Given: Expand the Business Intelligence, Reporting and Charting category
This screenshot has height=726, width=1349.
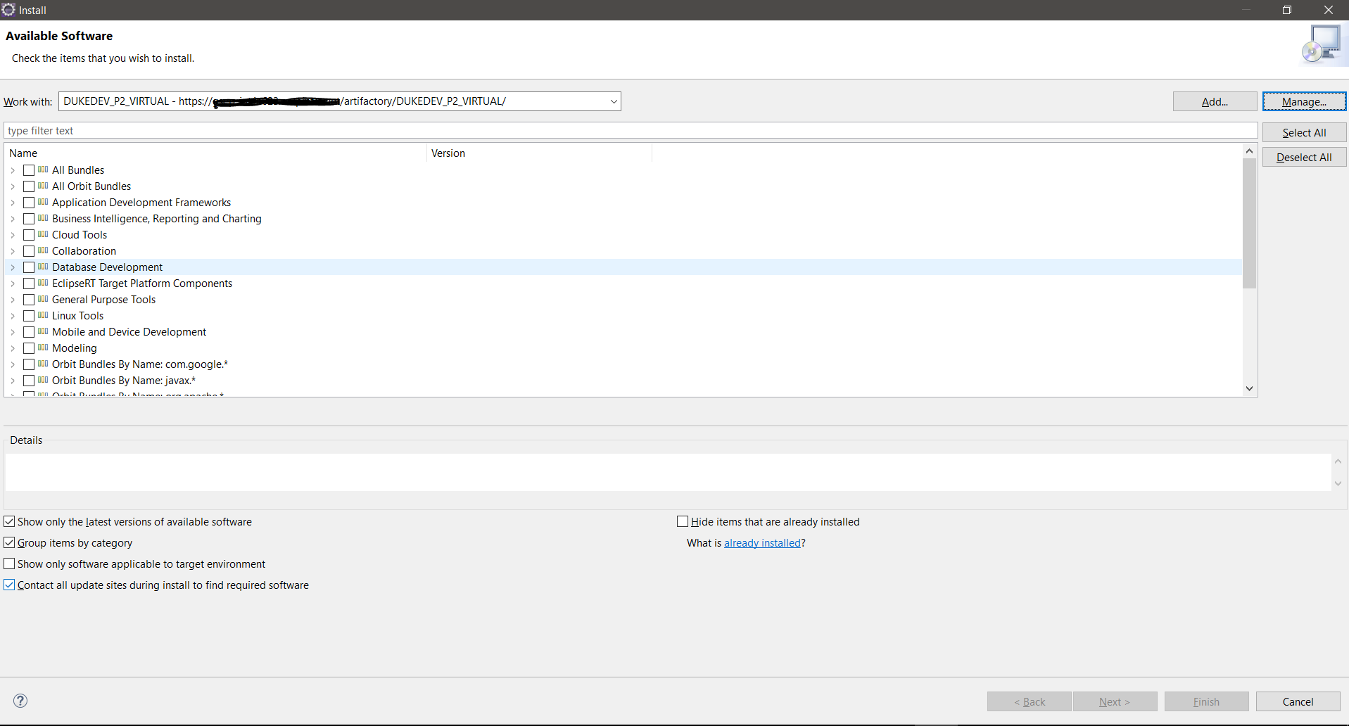Looking at the screenshot, I should 13,219.
